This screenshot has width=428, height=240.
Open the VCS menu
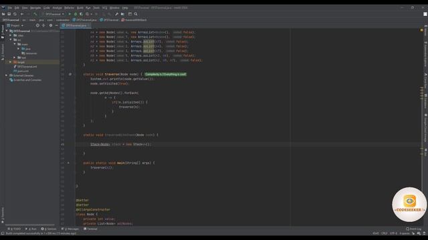coord(104,8)
